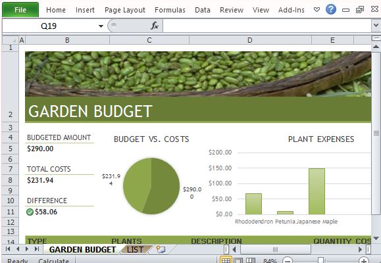This screenshot has height=263, width=381.
Task: Click the Petunia bar in chart
Action: point(285,213)
